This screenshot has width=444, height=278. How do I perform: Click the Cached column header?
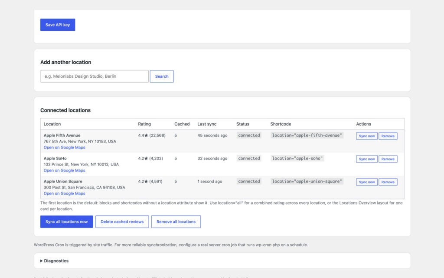(182, 124)
